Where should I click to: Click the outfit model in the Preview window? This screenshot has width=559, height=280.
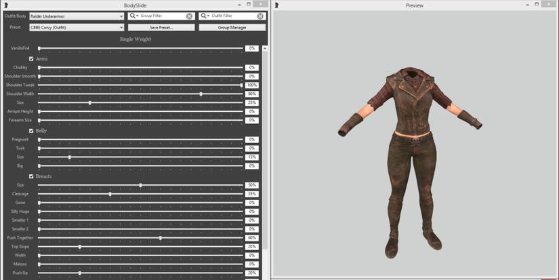[x=410, y=162]
